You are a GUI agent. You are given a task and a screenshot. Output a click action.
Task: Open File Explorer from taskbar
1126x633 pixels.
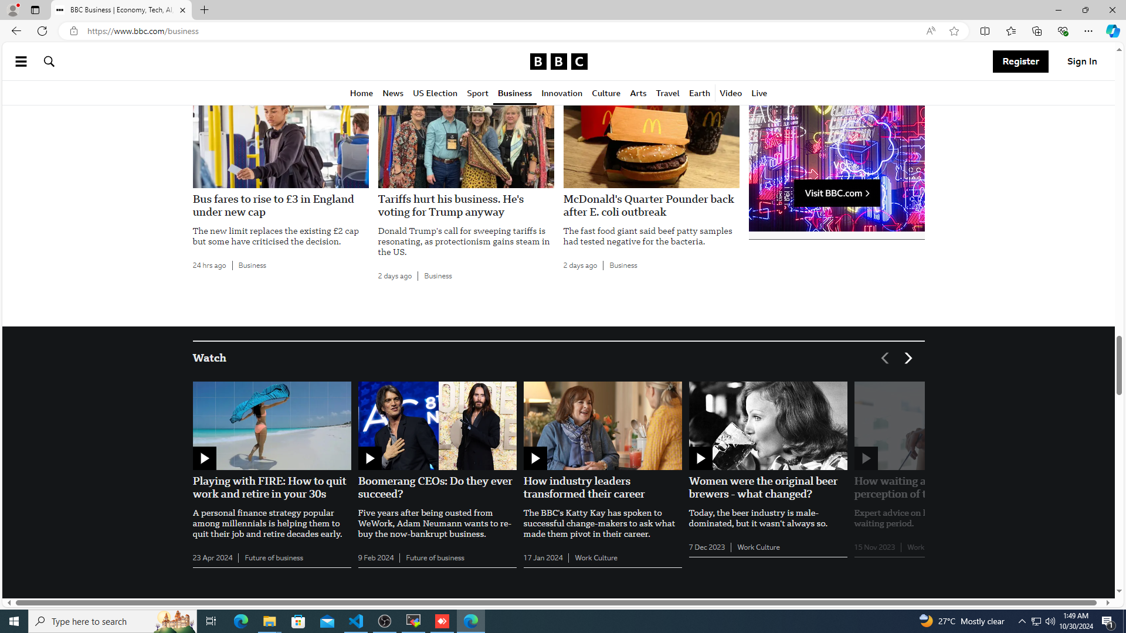coord(269,621)
